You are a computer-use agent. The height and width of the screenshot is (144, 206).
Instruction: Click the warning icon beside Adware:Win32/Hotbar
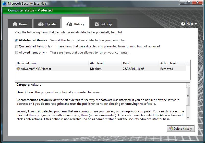click(18, 69)
